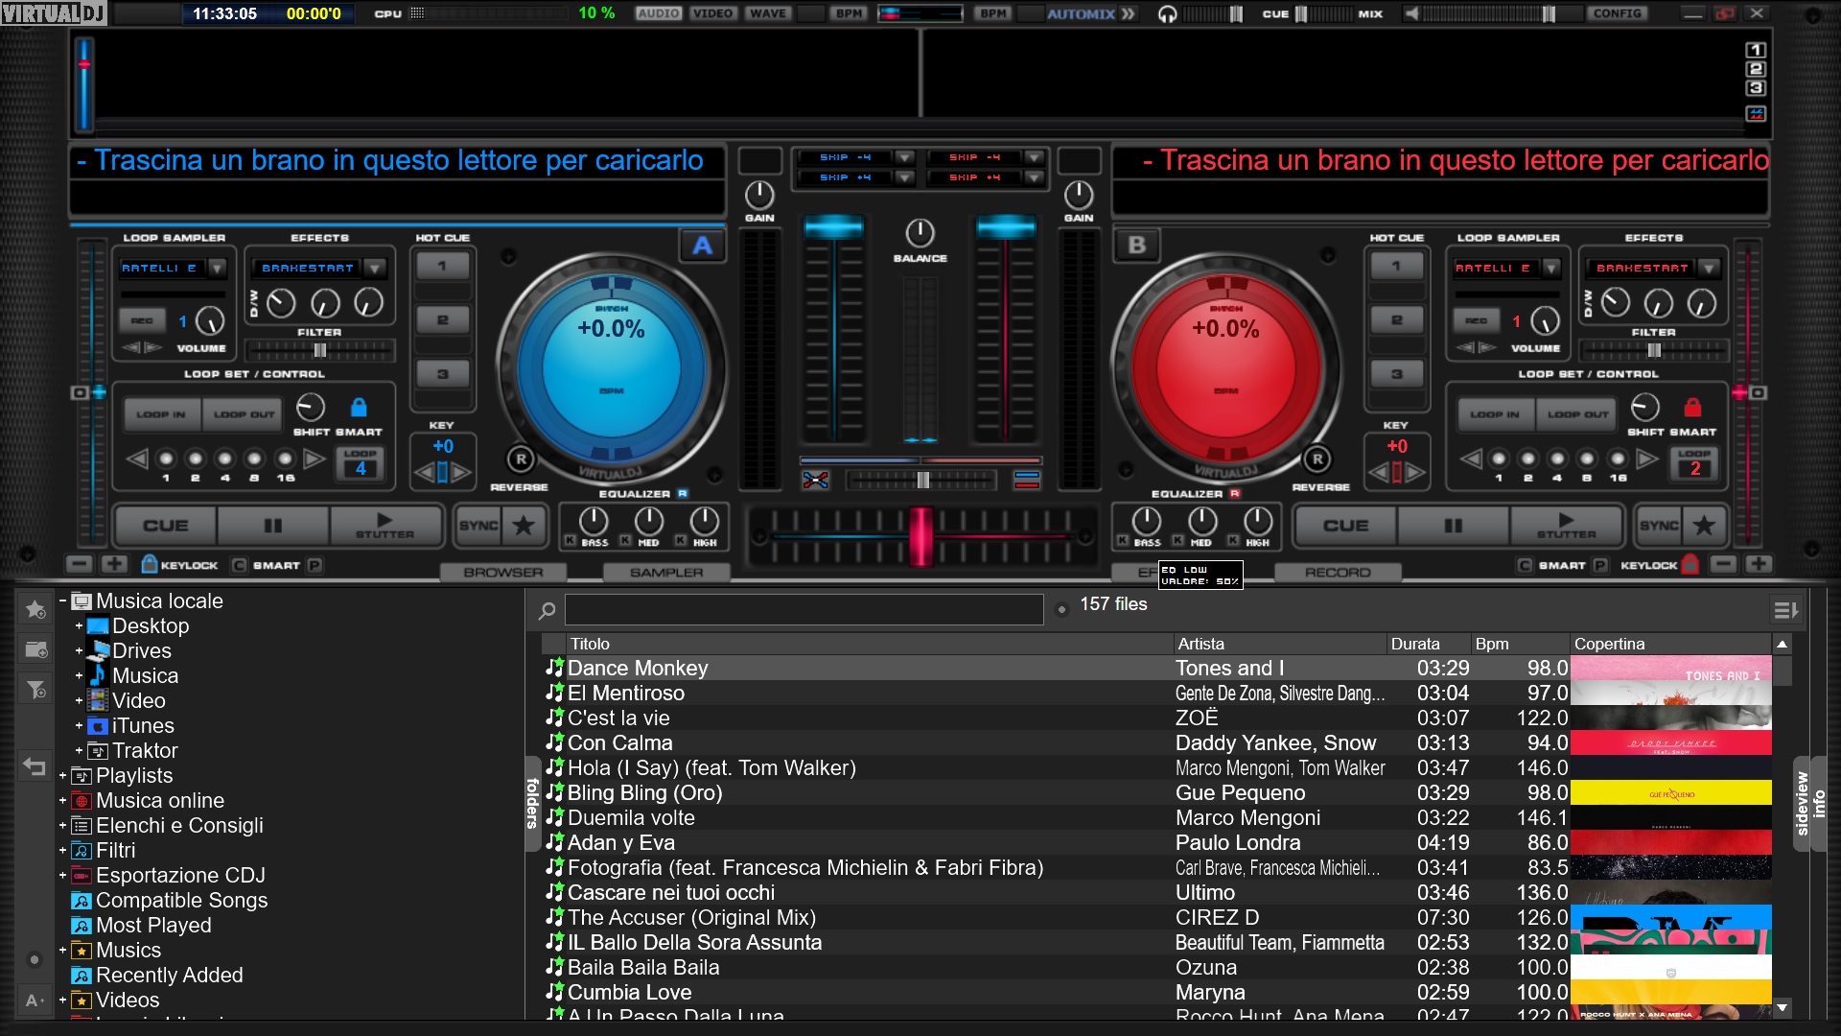This screenshot has width=1841, height=1036.
Task: Click left Effects FILTER slider
Action: (319, 350)
